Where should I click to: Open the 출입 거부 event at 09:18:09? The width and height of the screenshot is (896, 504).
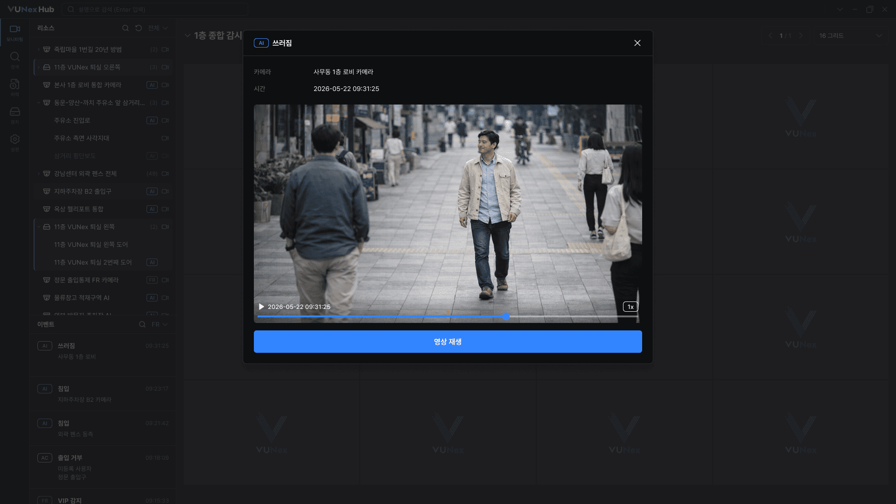(103, 467)
